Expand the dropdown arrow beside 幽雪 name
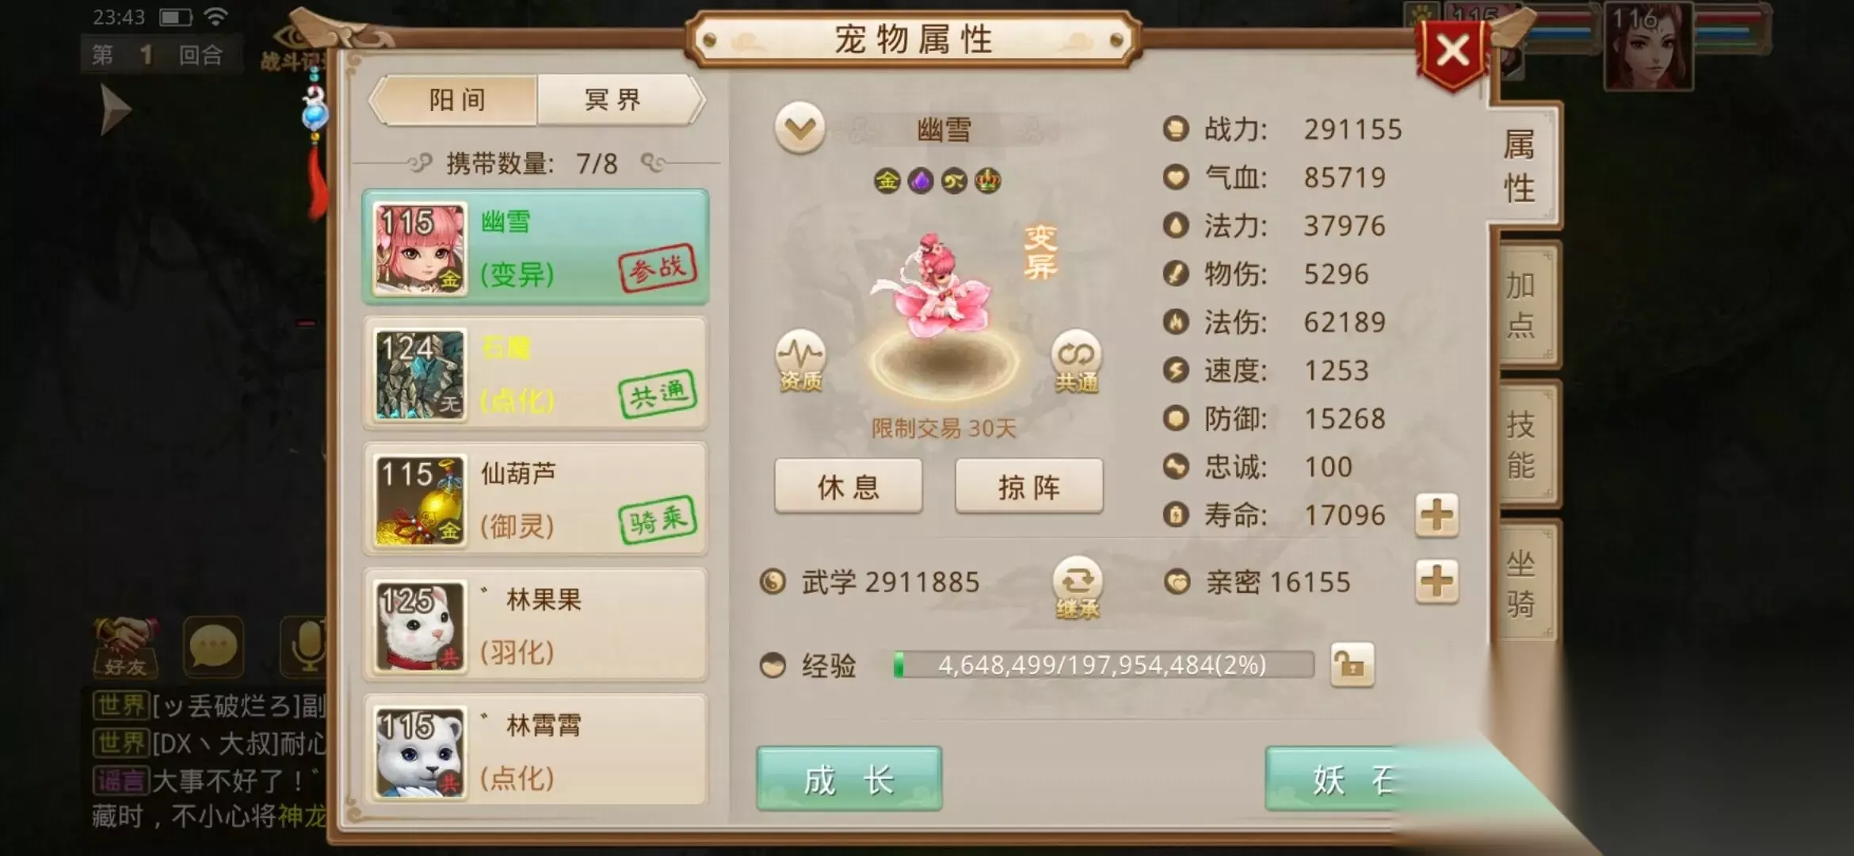The image size is (1854, 856). click(x=800, y=128)
